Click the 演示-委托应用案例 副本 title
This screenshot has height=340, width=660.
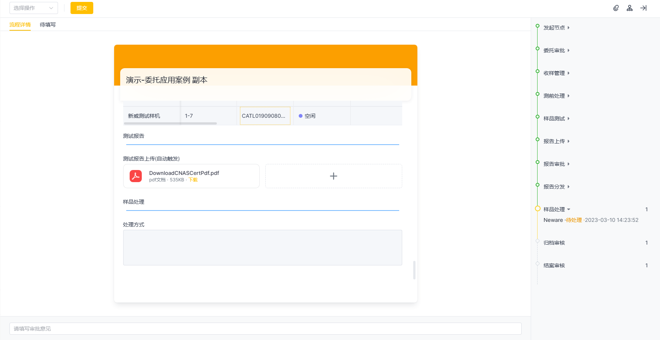tap(167, 80)
